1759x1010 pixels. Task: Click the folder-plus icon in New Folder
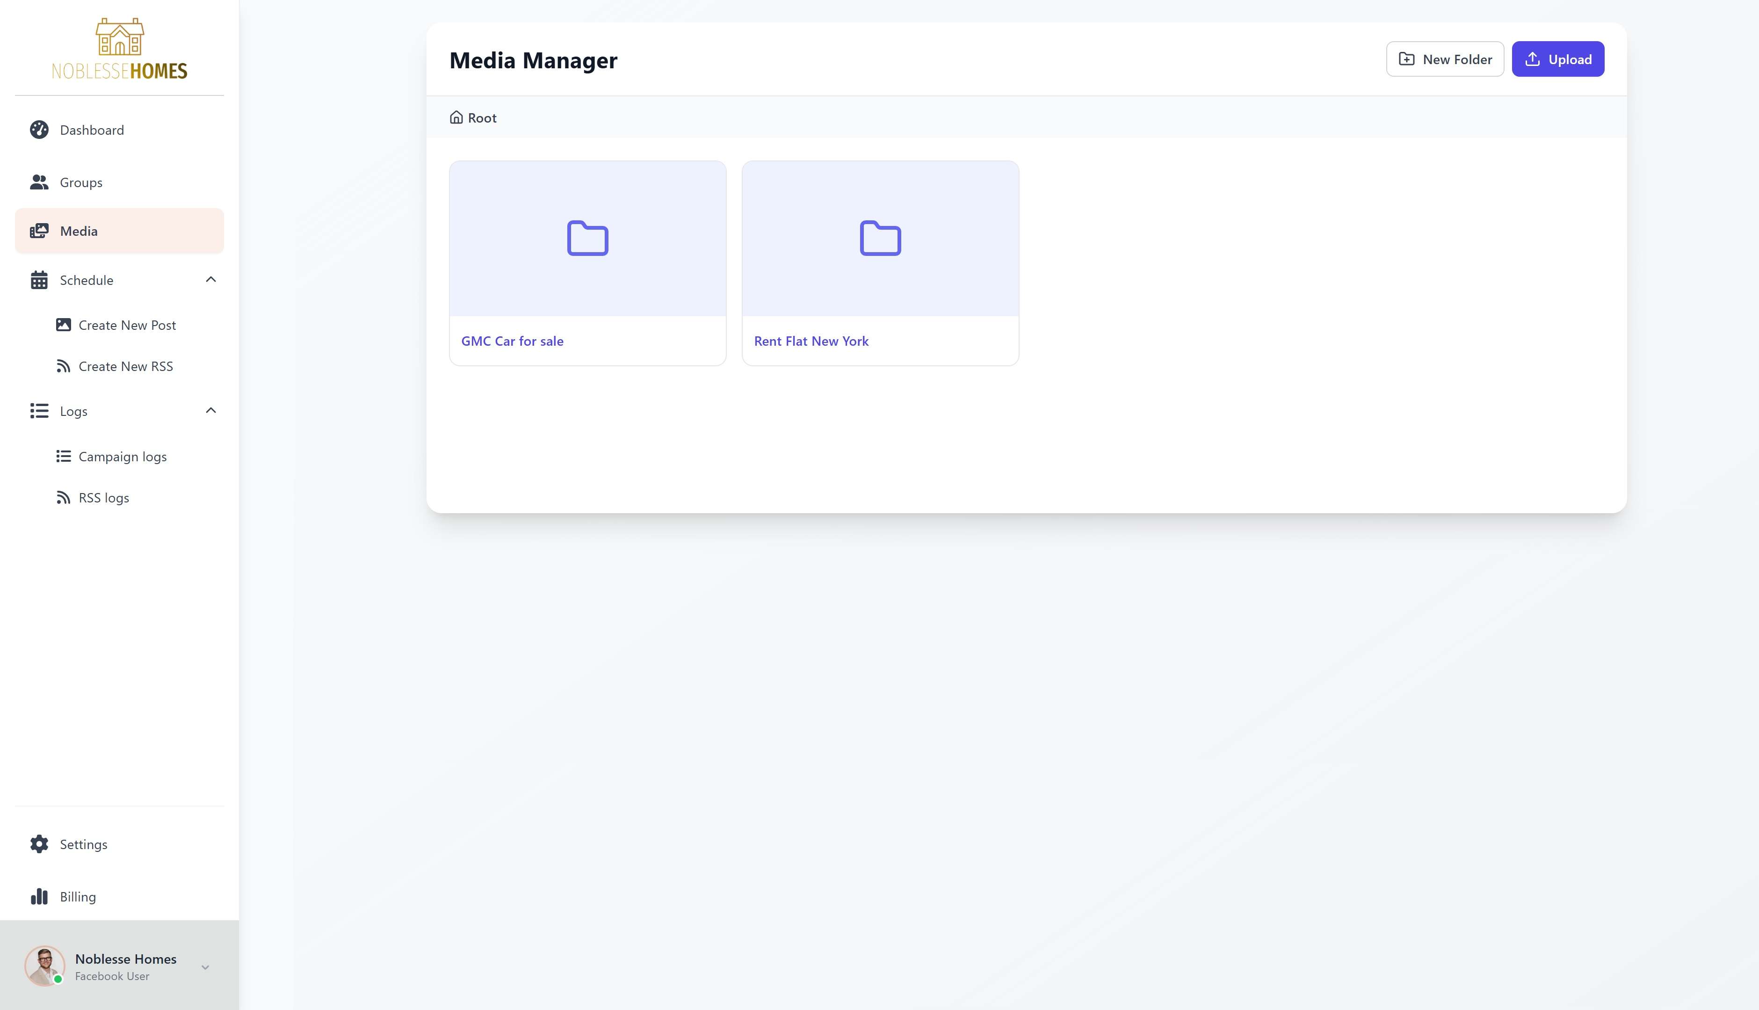[1407, 59]
